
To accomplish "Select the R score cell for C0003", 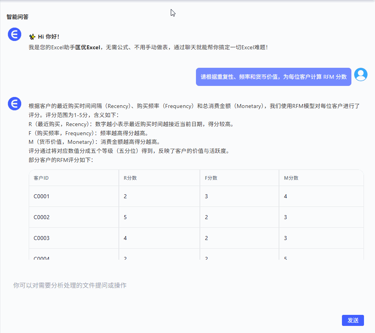I will (x=159, y=238).
